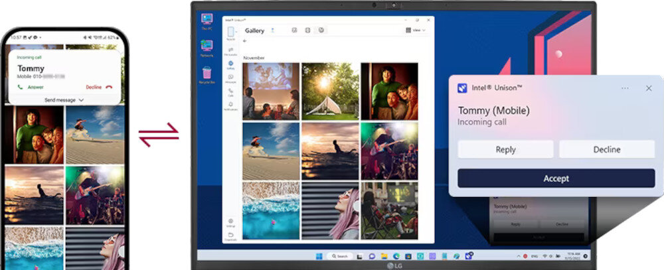
Task: Open Chat from the taskbar
Action: click(372, 256)
